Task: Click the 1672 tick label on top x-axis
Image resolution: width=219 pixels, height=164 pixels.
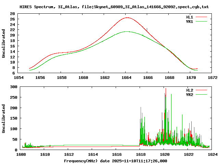Action: click(212, 78)
